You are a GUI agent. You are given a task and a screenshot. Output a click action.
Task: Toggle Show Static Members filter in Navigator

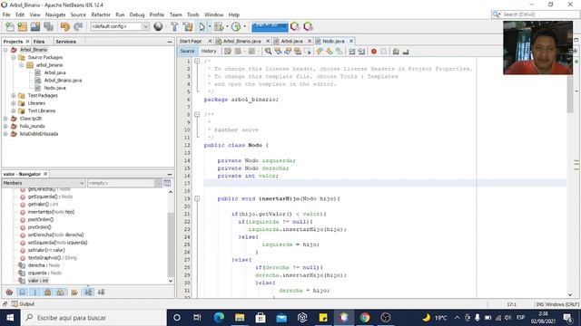35,292
